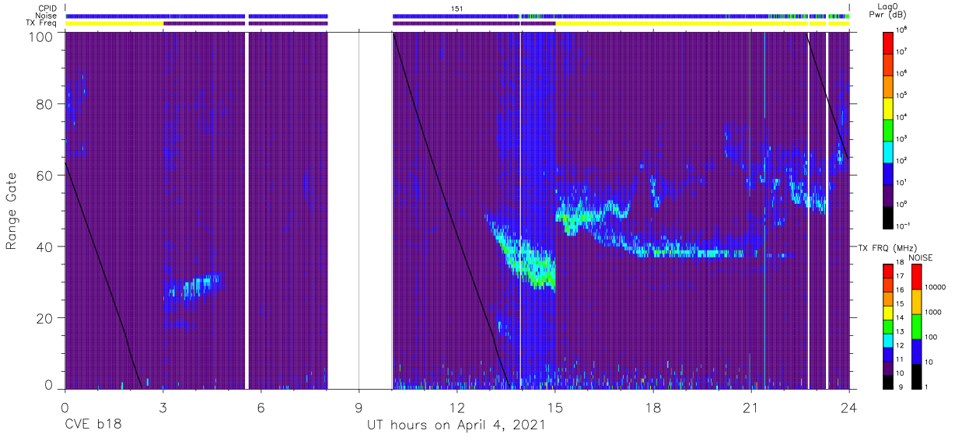Click the orange segment of NOISE colorbar
The image size is (955, 441).
916,301
